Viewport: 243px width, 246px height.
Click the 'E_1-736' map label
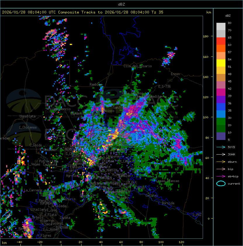(x=164, y=86)
